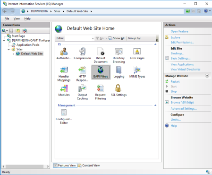This screenshot has width=212, height=175.
Task: Open the Authentication feature icon
Action: click(x=64, y=52)
